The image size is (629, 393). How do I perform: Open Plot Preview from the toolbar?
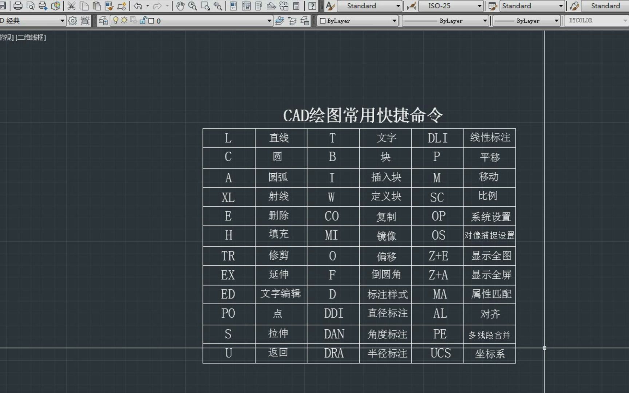[31, 6]
